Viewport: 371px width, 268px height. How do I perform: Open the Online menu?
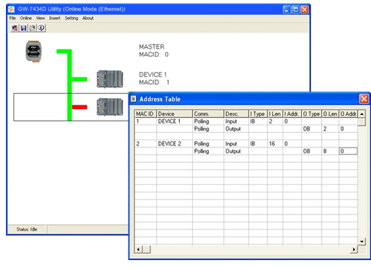pyautogui.click(x=26, y=18)
